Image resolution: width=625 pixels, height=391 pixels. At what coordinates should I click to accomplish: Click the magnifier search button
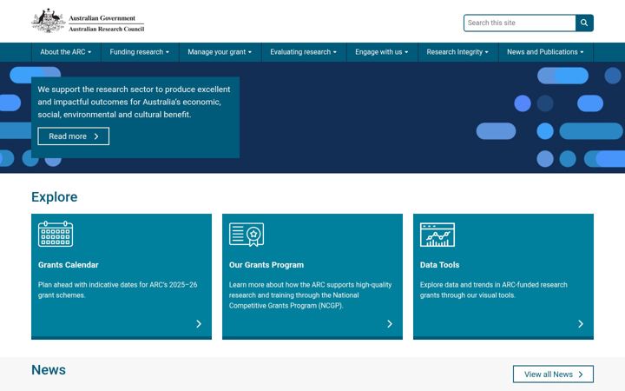(x=584, y=23)
